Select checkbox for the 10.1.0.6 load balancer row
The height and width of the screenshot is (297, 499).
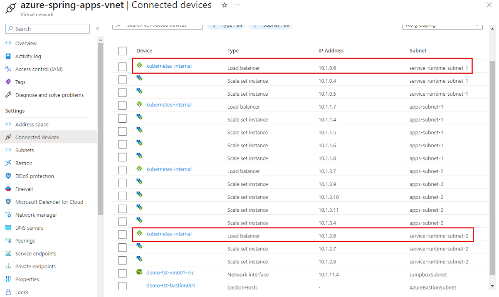point(122,67)
